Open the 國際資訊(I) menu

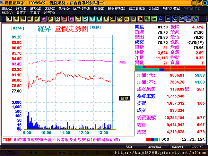pyautogui.click(x=137, y=8)
